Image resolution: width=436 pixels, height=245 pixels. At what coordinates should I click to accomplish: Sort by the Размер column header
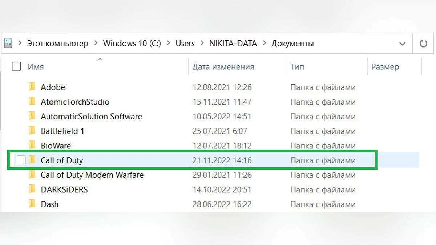(385, 67)
